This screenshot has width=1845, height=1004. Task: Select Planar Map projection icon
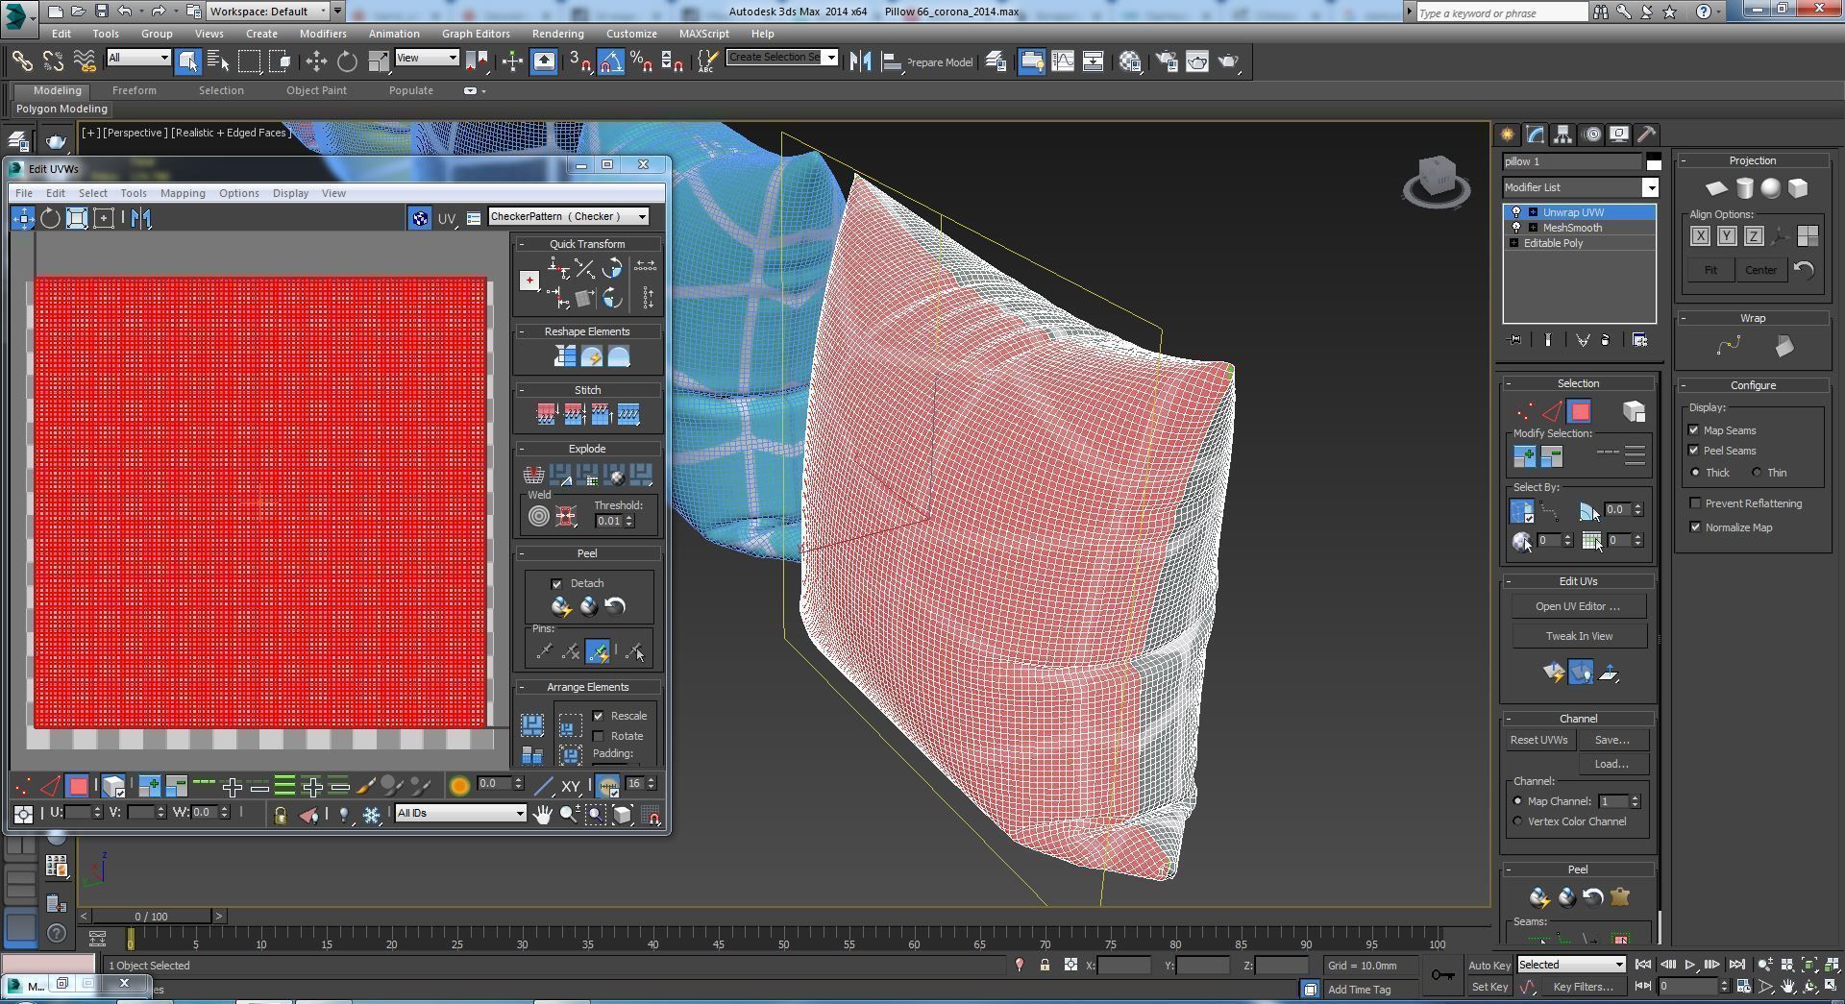click(x=1716, y=188)
